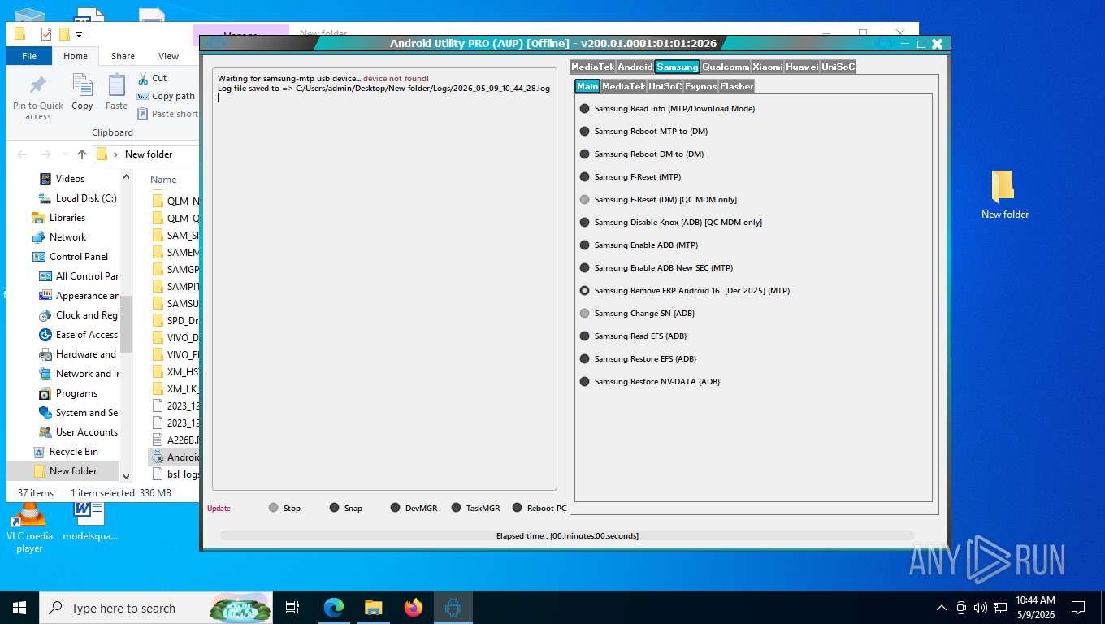Launch Firefox from taskbar
Viewport: 1105px width, 624px height.
click(414, 608)
